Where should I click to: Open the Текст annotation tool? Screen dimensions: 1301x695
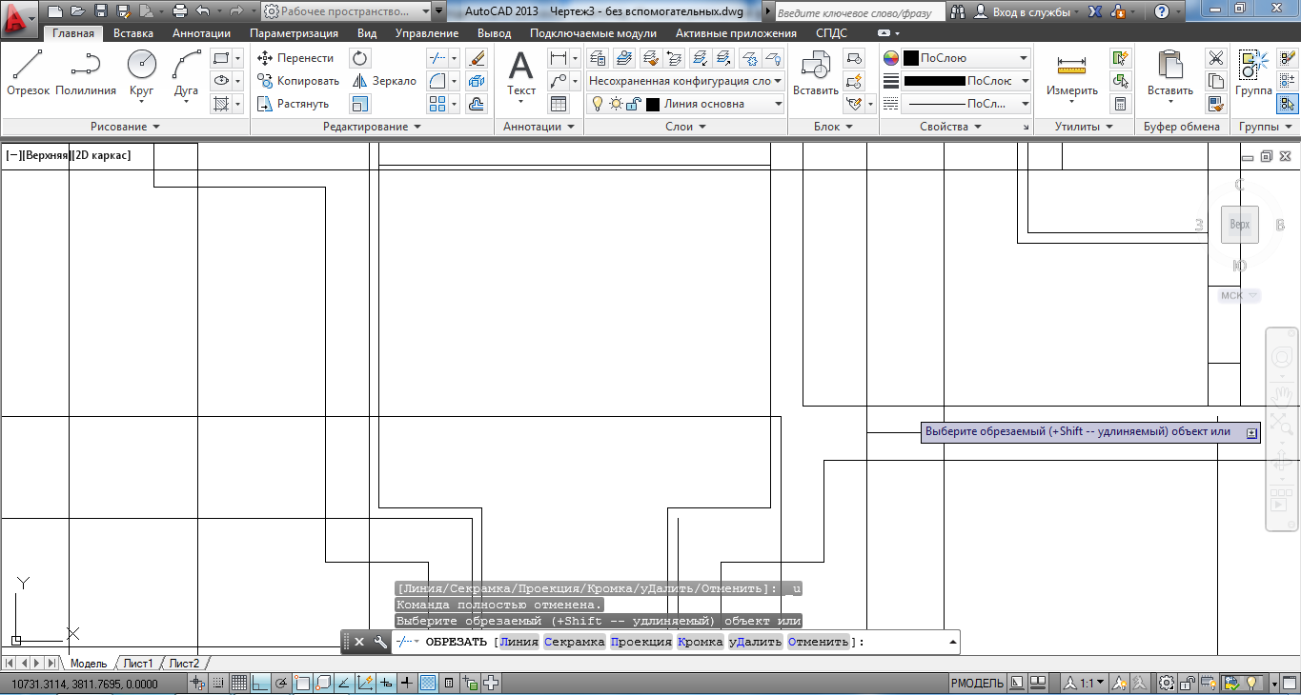coord(521,74)
